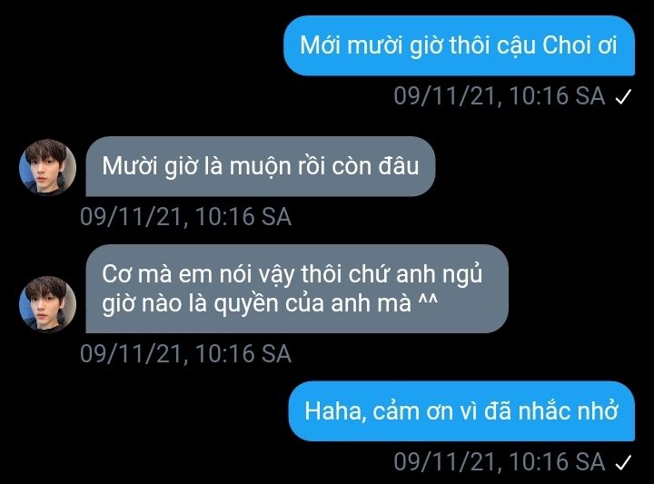
Task: Click timestamp under "Mới mười giờ thôi" message
Action: 500,96
